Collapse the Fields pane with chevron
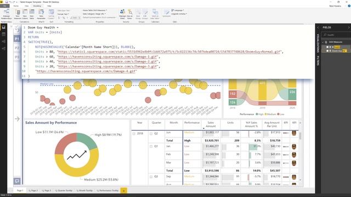The height and width of the screenshot is (197, 351). click(349, 27)
